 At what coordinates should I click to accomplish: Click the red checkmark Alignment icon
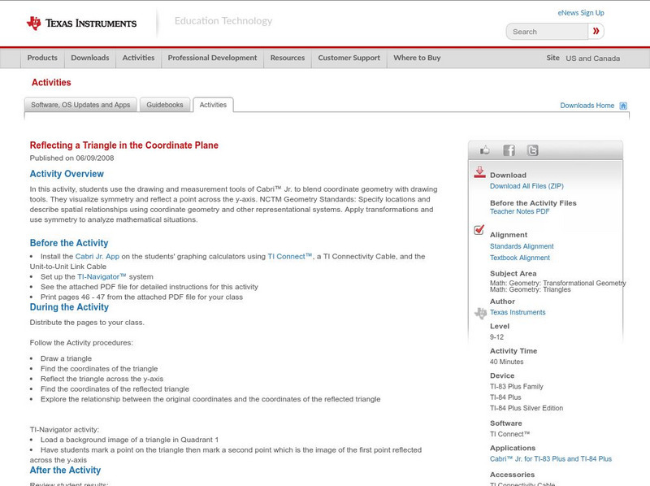coord(479,230)
